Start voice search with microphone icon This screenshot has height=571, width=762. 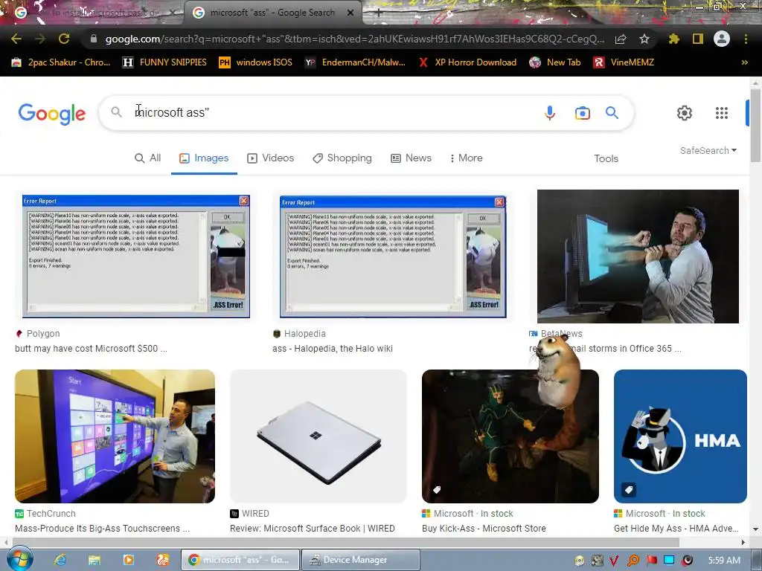(550, 113)
